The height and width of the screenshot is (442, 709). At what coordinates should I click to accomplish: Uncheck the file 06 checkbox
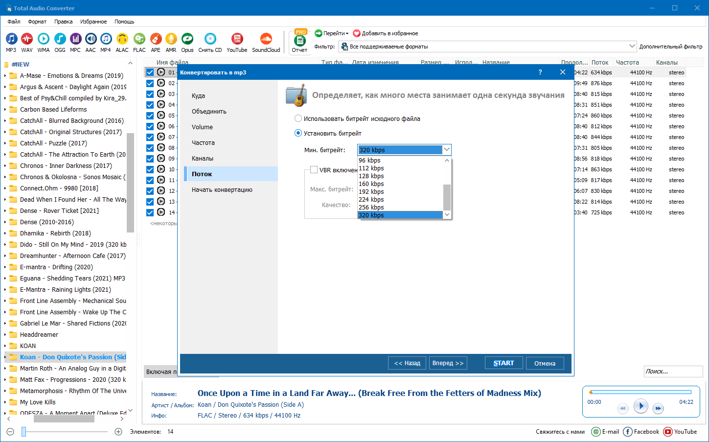pyautogui.click(x=150, y=126)
